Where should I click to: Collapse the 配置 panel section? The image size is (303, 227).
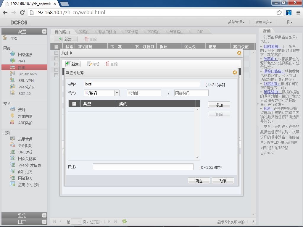click(44, 31)
